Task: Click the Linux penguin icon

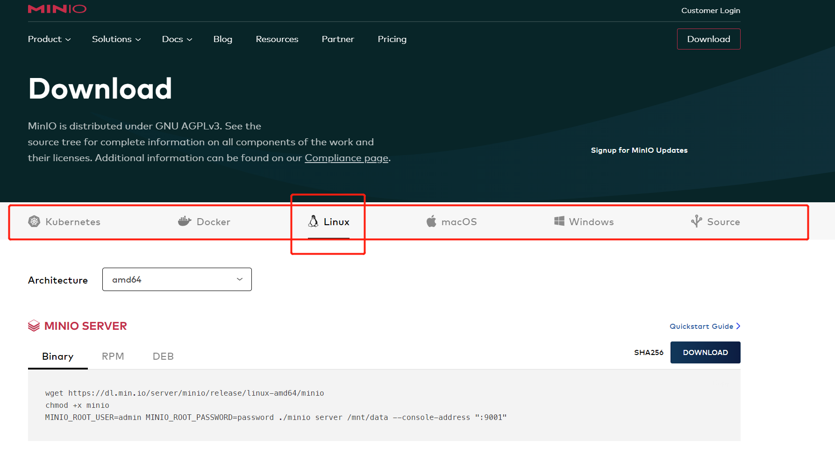Action: [313, 221]
